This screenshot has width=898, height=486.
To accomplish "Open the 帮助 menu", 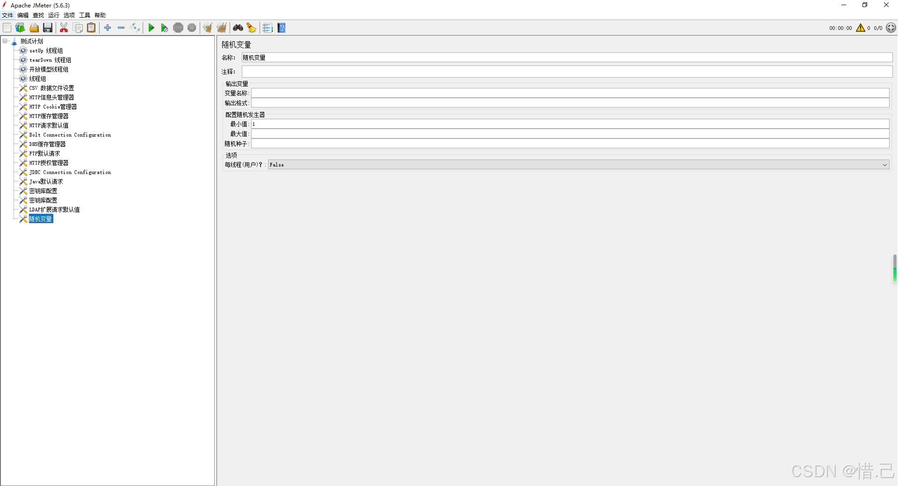I will click(100, 15).
